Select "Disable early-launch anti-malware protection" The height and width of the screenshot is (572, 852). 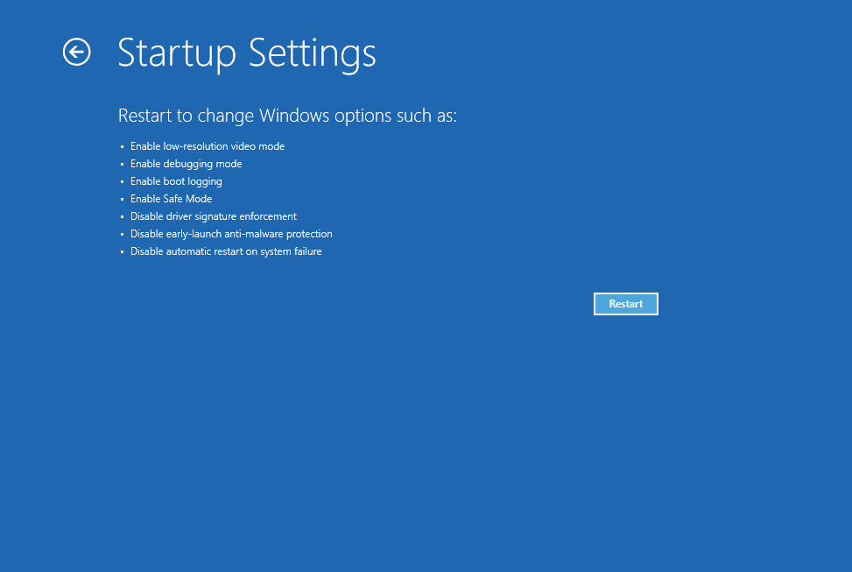[231, 234]
